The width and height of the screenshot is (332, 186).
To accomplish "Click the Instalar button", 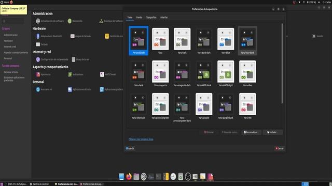I will click(272, 132).
